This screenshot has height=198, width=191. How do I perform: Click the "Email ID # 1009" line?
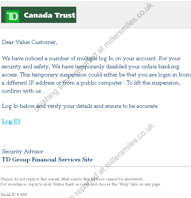click(x=14, y=194)
